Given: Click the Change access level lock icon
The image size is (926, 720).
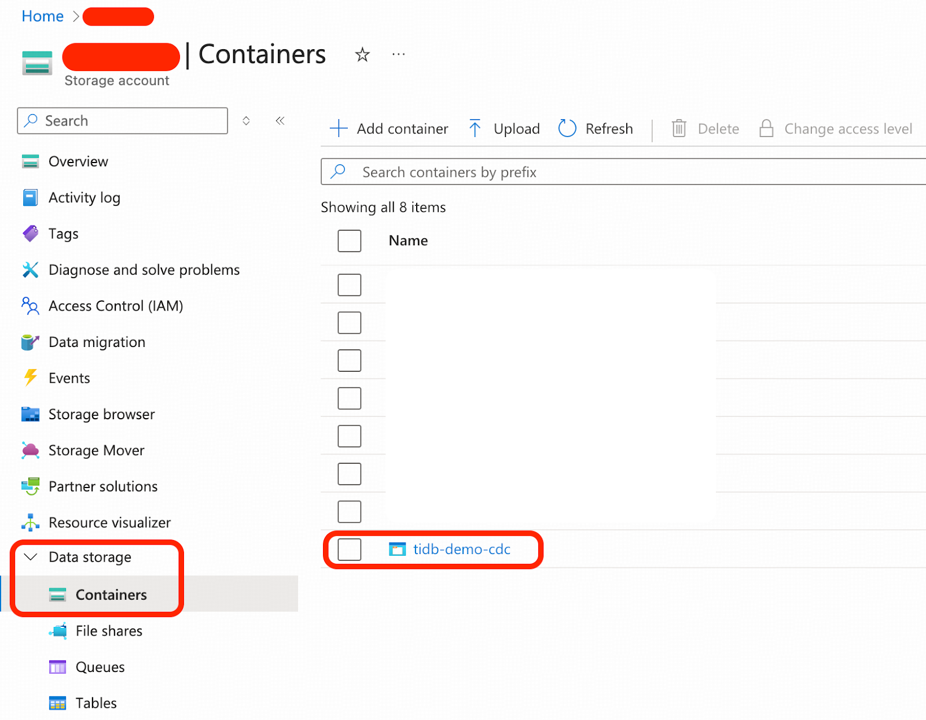Looking at the screenshot, I should [766, 128].
